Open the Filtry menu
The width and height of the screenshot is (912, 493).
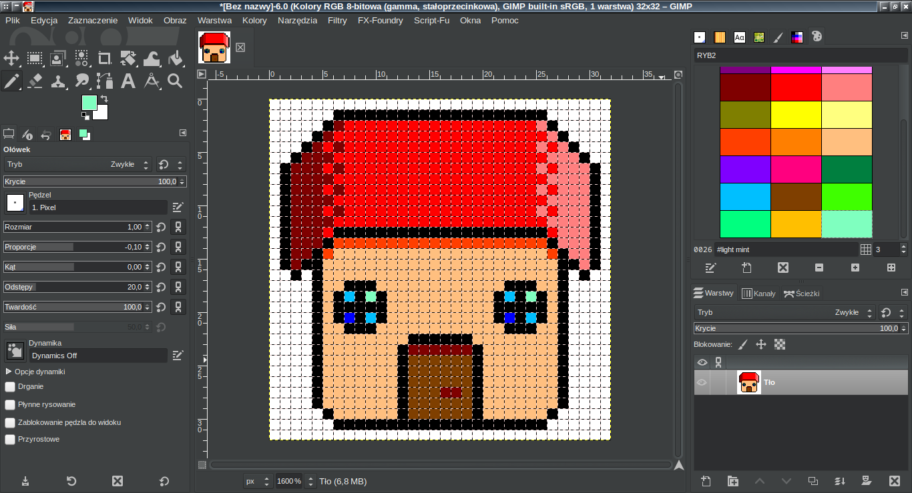point(337,20)
